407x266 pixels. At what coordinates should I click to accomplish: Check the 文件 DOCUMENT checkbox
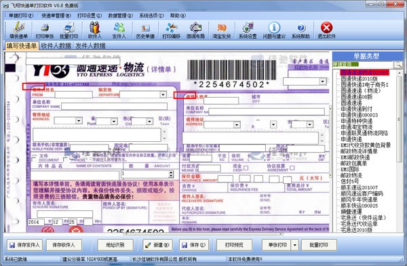tap(34, 159)
